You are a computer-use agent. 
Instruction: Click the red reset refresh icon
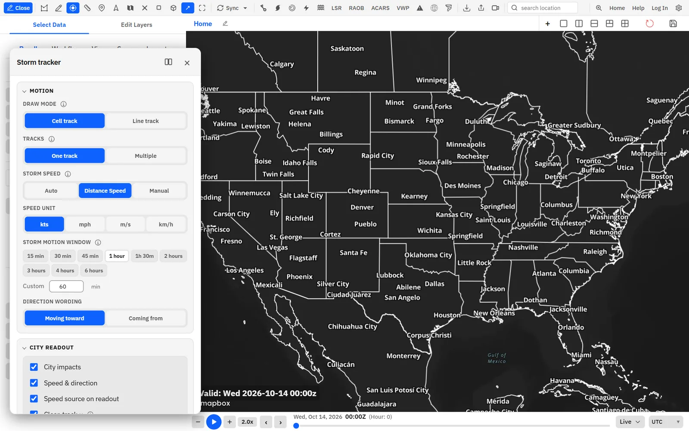(x=649, y=24)
